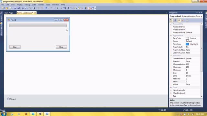Open the Project menu
This screenshot has height=116, width=207.
19,5
